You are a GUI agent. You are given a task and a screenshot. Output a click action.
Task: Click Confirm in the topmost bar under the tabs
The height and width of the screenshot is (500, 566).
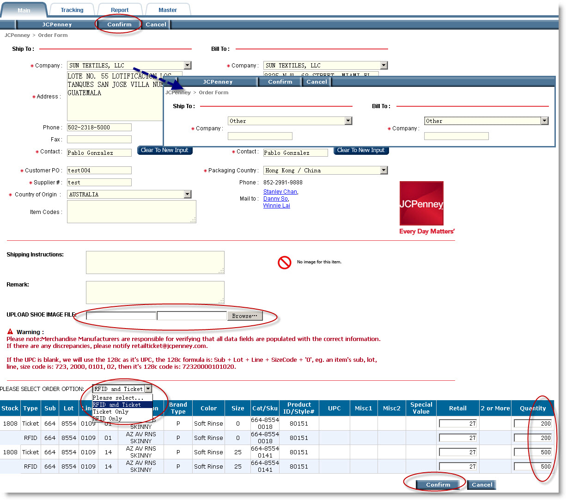click(x=119, y=24)
